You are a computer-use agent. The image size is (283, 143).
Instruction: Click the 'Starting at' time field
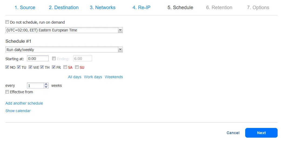coord(38,58)
